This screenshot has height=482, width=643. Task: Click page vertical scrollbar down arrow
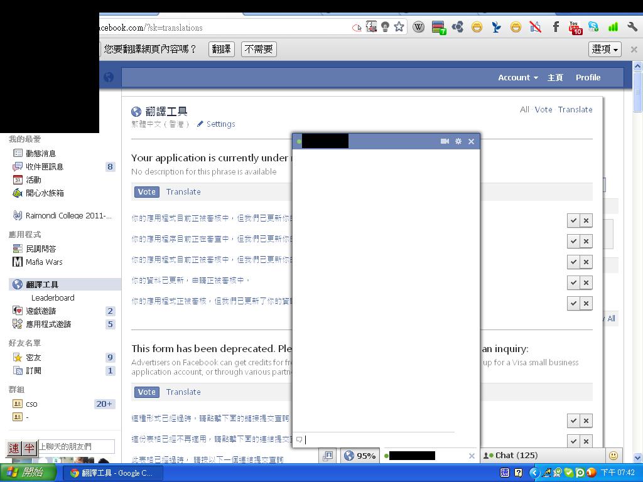pos(637,458)
